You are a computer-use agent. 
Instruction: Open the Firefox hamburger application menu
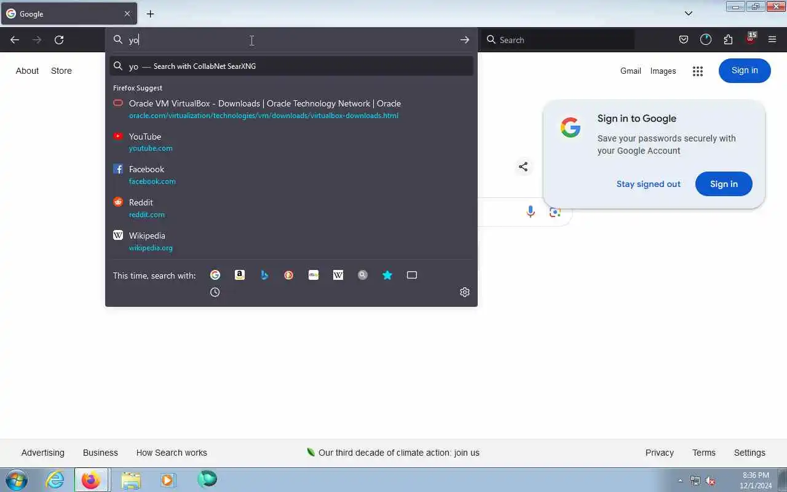[772, 40]
